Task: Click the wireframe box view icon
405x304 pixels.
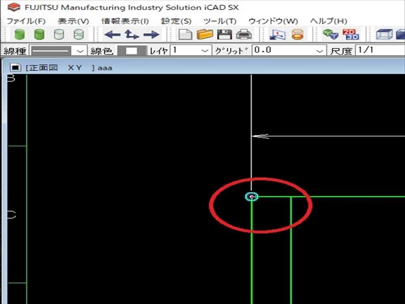Action: click(x=384, y=34)
